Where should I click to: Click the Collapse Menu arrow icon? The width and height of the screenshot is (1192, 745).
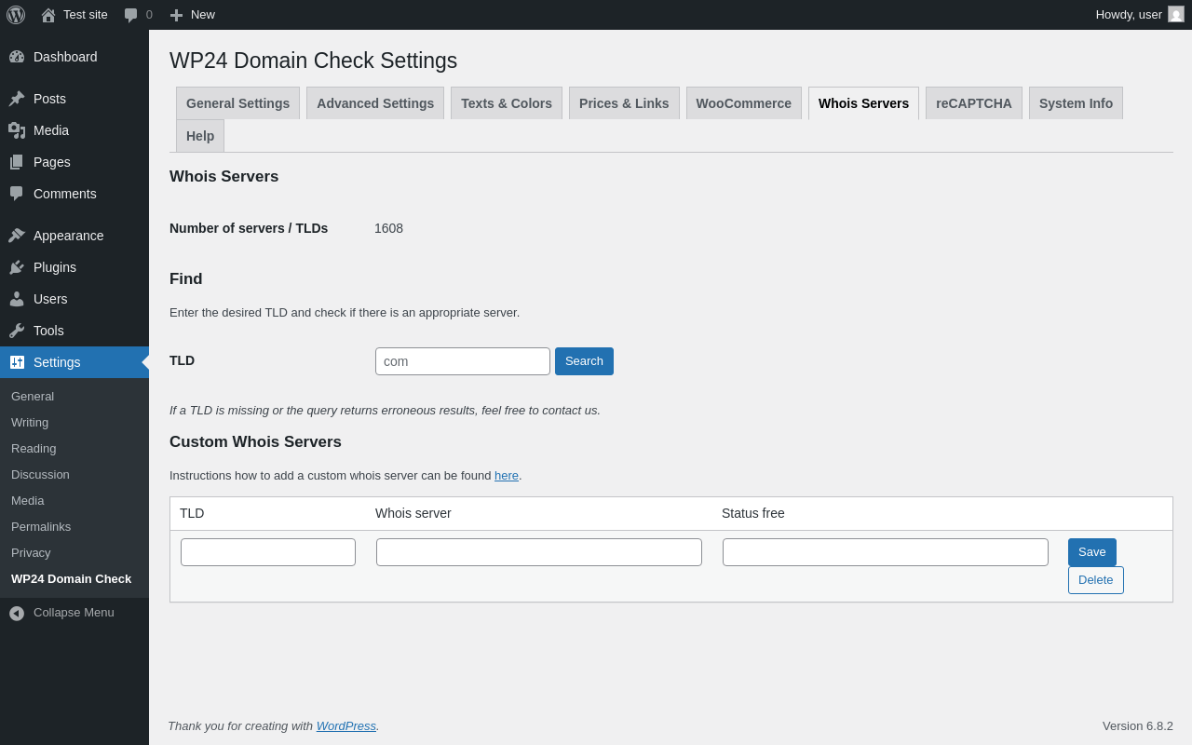point(17,613)
